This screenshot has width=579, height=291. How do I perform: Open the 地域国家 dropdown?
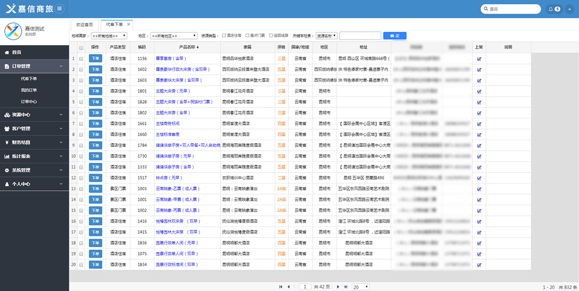[x=109, y=36]
